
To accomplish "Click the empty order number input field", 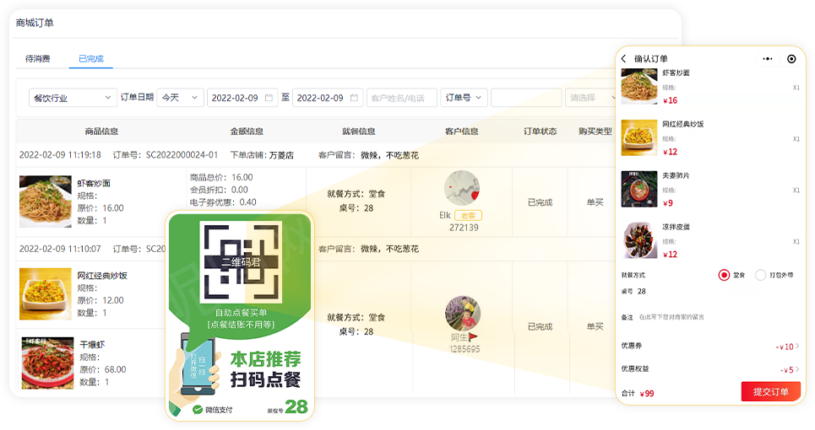I will [x=526, y=98].
